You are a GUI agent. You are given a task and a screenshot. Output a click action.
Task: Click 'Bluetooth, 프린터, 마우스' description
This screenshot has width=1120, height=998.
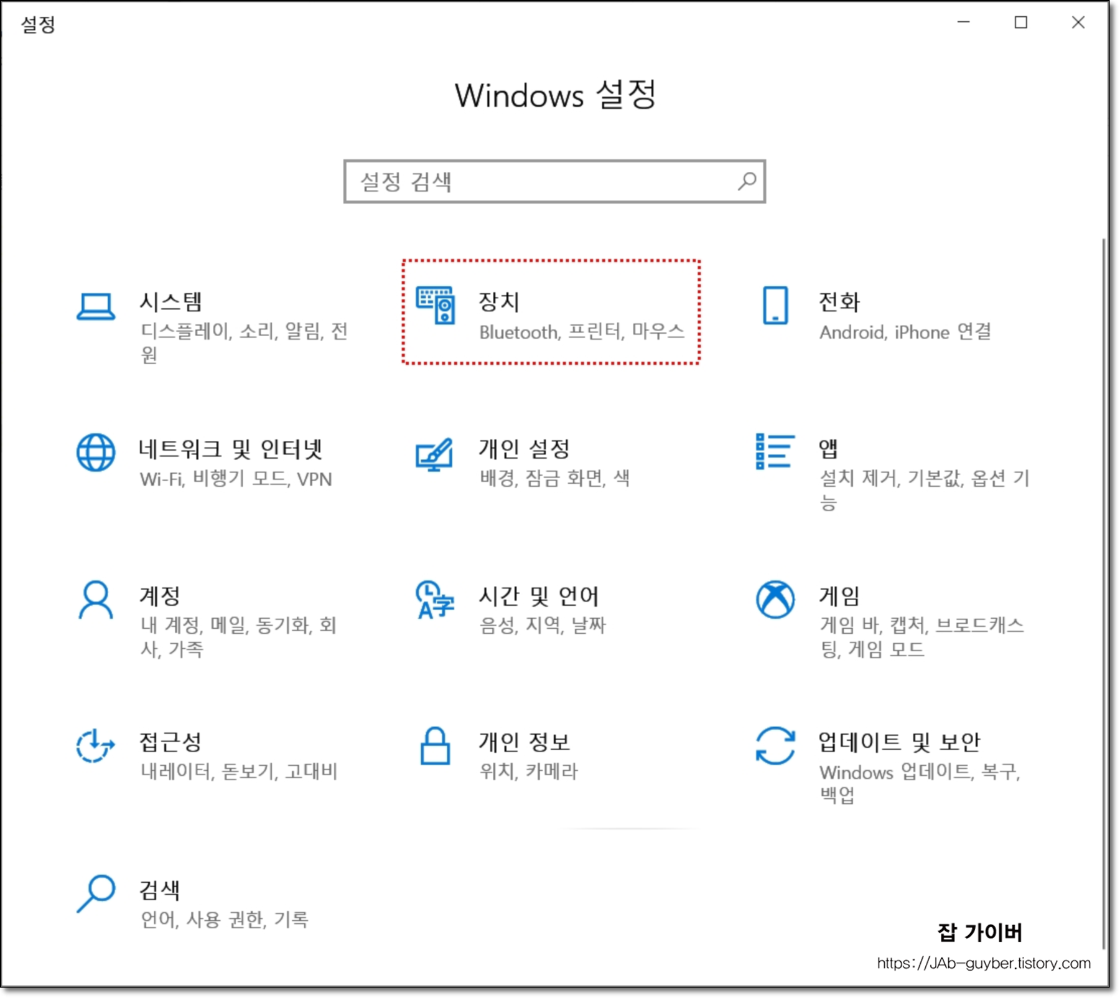coord(582,332)
